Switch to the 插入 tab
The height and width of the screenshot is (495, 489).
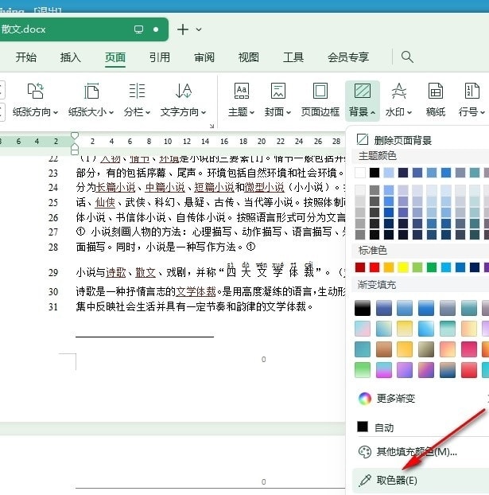pyautogui.click(x=71, y=57)
